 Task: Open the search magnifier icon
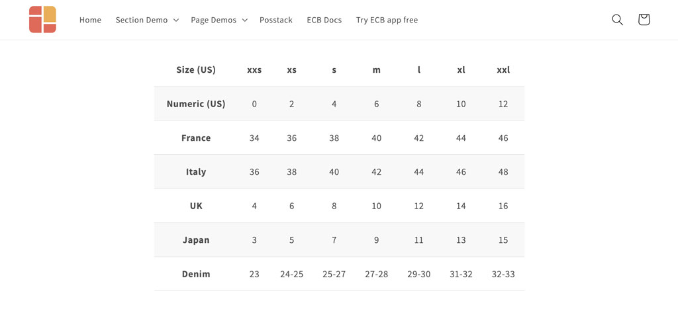tap(617, 20)
